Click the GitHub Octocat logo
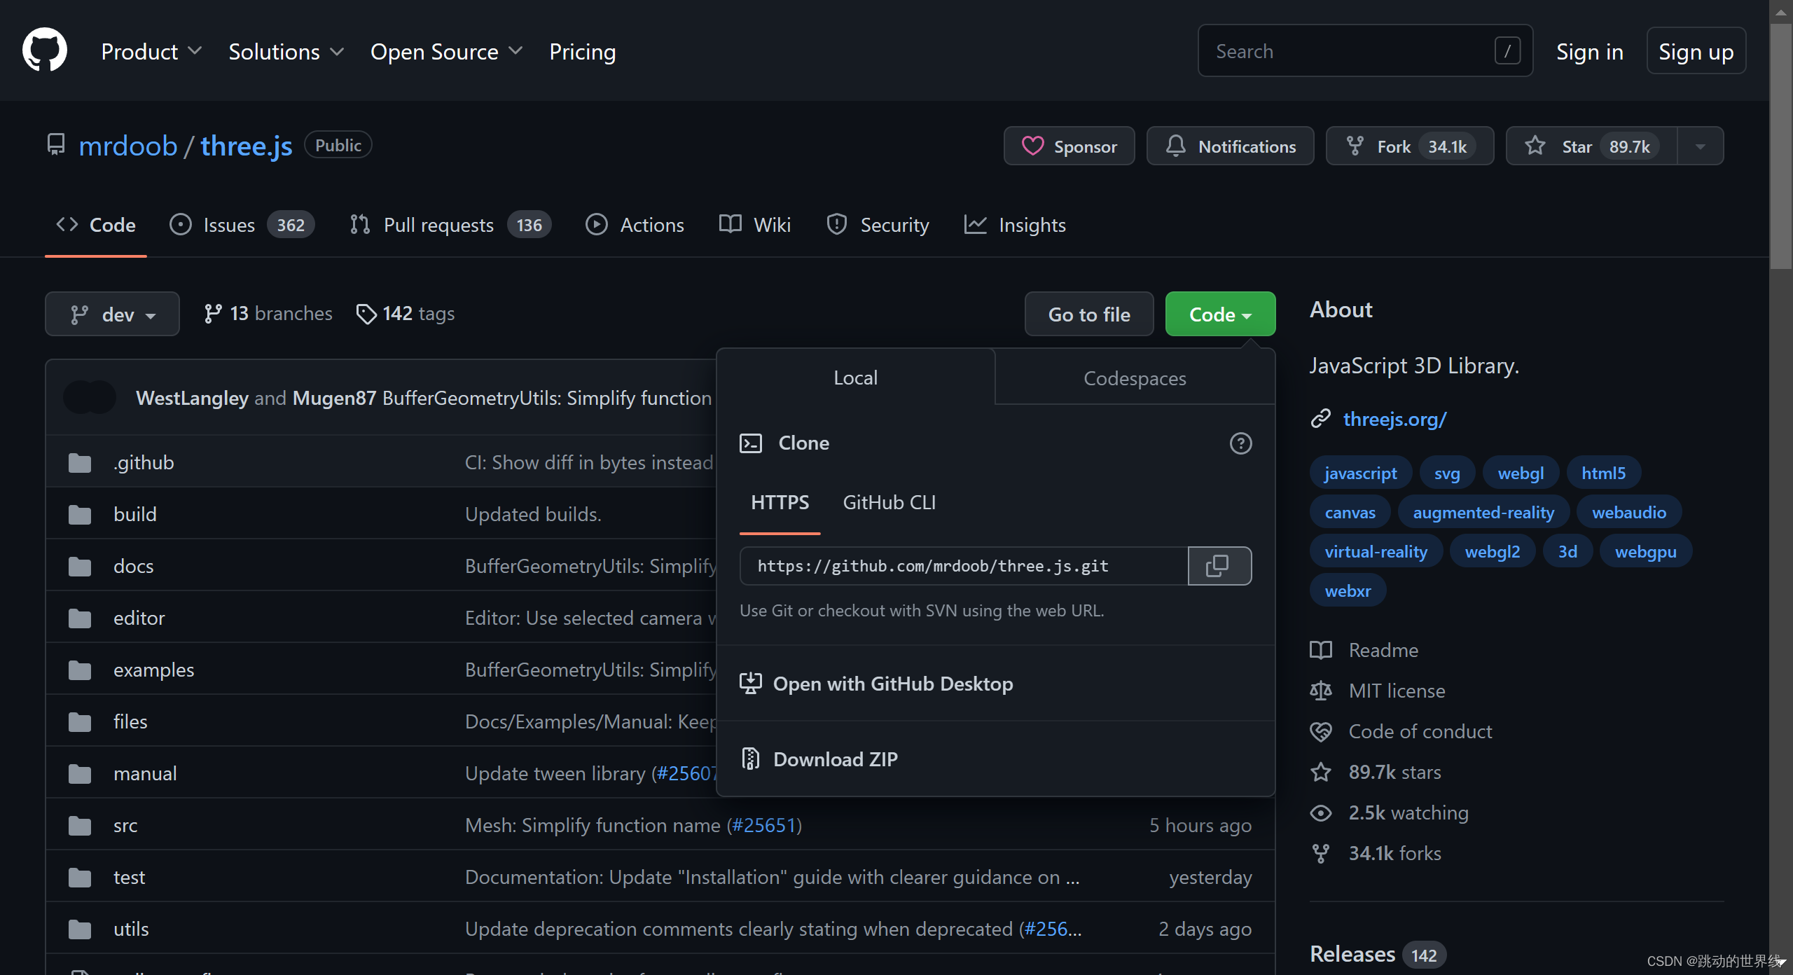Viewport: 1793px width, 975px height. [45, 50]
